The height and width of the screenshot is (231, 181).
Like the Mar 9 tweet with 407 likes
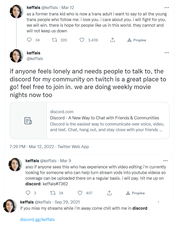[80, 193]
